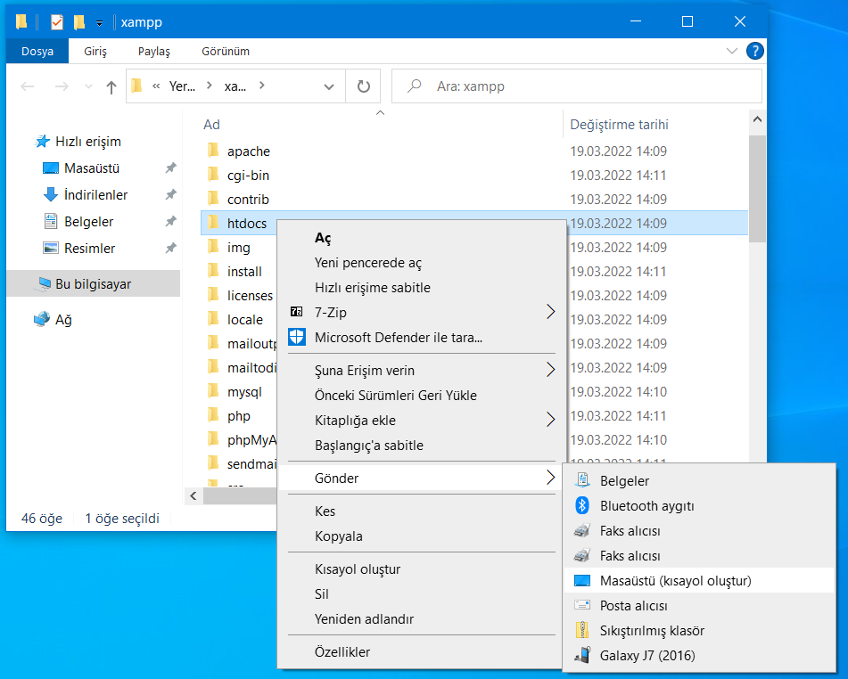
Task: Switch to the Paylaş ribbon tab
Action: click(x=153, y=52)
